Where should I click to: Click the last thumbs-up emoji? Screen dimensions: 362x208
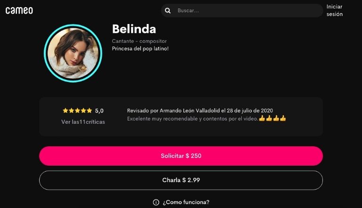click(283, 119)
